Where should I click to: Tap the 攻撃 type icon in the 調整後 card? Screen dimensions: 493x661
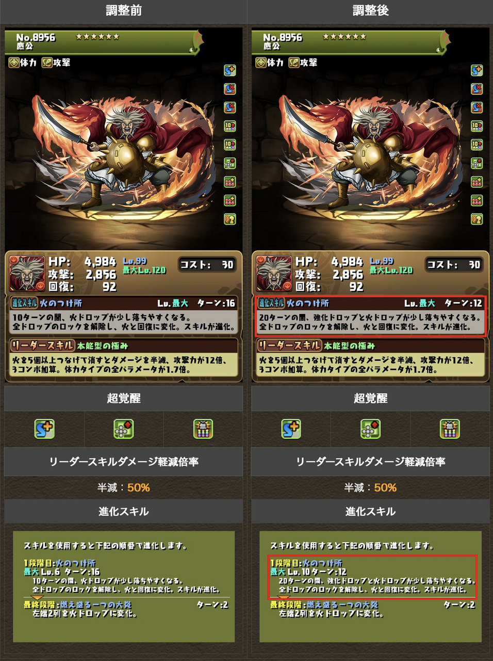(x=294, y=62)
